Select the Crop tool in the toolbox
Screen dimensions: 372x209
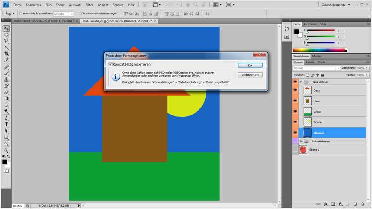pos(7,54)
